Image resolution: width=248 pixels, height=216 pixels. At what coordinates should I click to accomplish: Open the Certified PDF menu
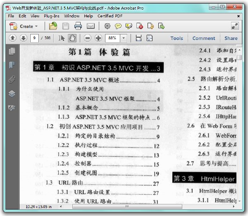click(110, 16)
